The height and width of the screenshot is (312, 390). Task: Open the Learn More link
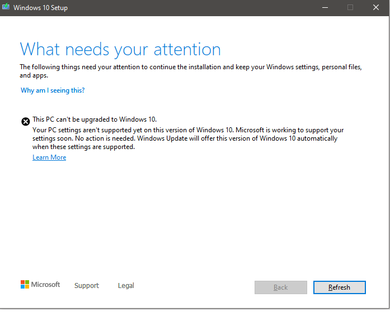click(x=49, y=157)
